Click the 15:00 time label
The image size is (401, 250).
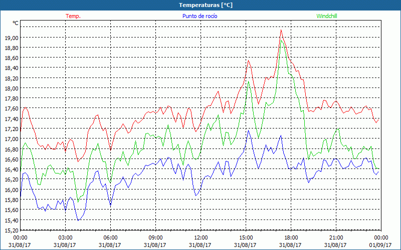click(246, 238)
